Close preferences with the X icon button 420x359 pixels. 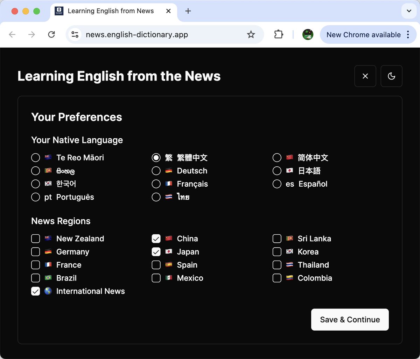pos(365,76)
